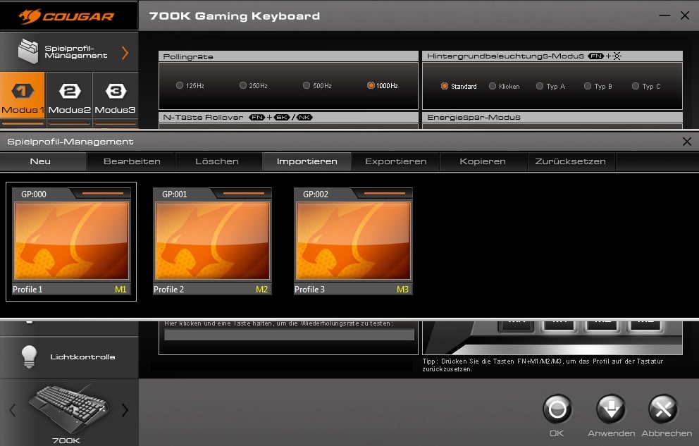Image resolution: width=699 pixels, height=446 pixels.
Task: Select 125Hz polling rate
Action: tap(180, 86)
